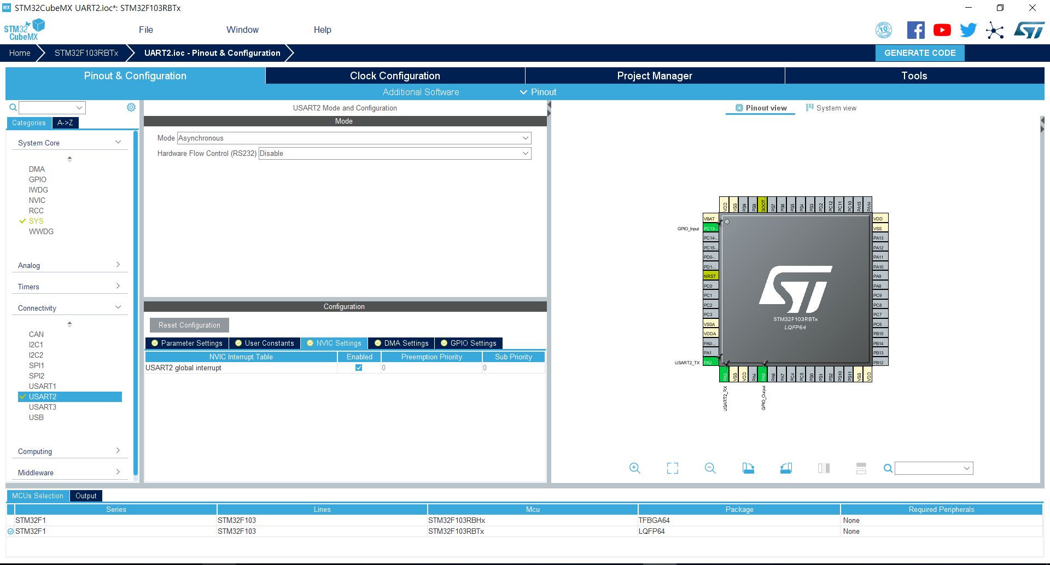The height and width of the screenshot is (565, 1050).
Task: Click the split view icon under pinout
Action: 824,468
